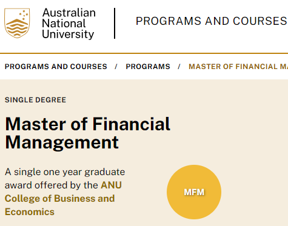Image resolution: width=288 pixels, height=226 pixels.
Task: Follow the ANU College of Business and Economics link
Action: tap(63, 198)
